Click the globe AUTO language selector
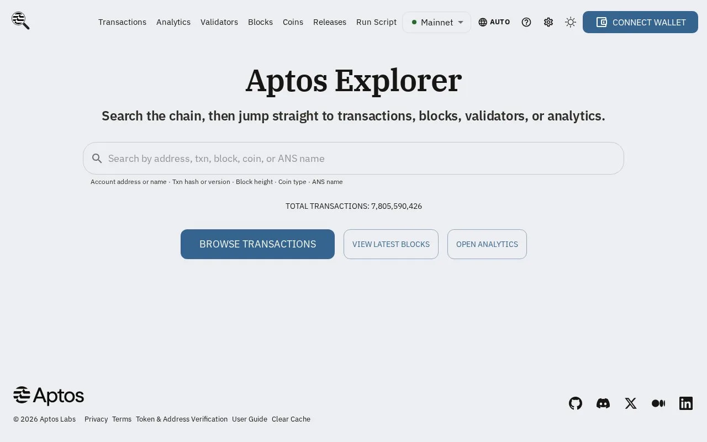The width and height of the screenshot is (707, 442). point(494,22)
